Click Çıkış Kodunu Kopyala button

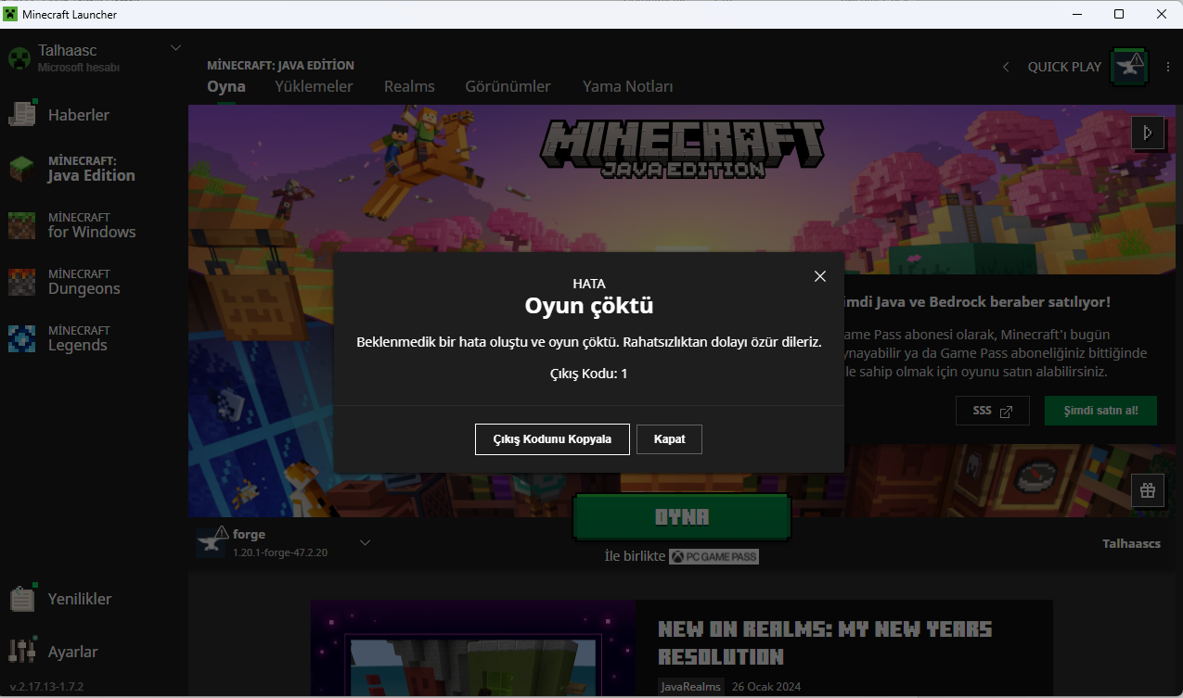pos(552,439)
